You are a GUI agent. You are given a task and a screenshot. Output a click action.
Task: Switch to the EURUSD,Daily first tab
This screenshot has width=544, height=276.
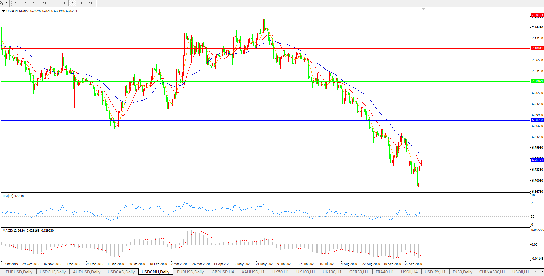tap(19, 272)
